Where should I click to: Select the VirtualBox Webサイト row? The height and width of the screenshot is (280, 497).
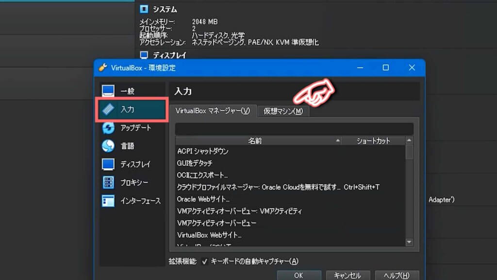click(290, 235)
